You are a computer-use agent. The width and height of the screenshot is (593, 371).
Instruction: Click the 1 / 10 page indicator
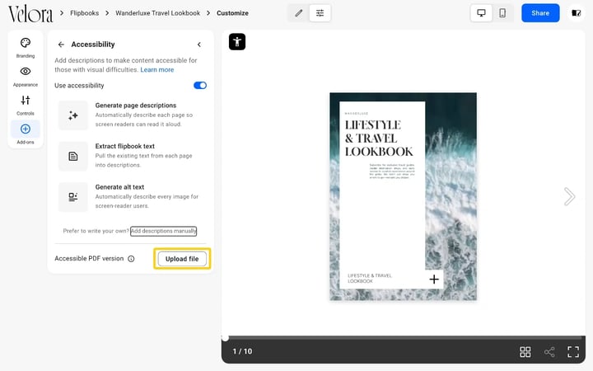tap(242, 351)
